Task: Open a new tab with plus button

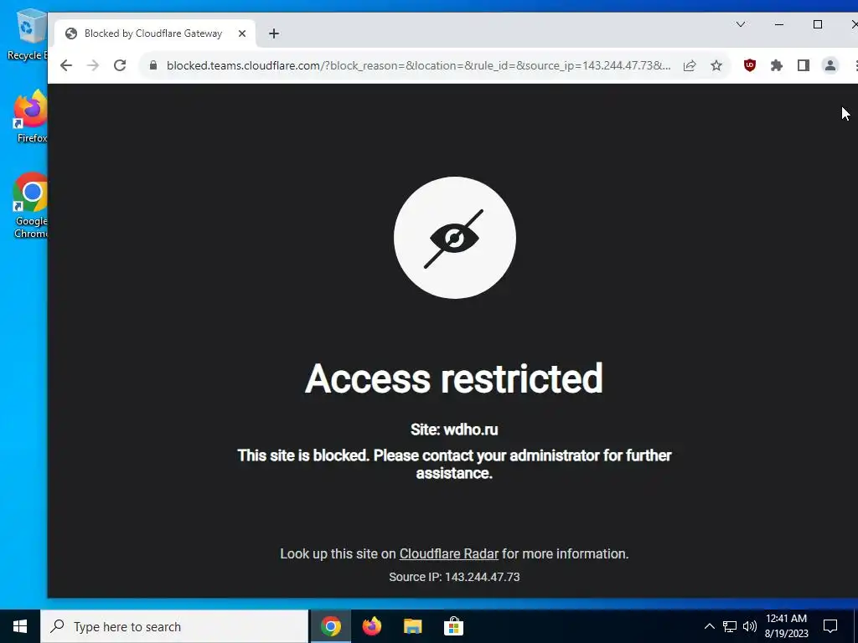Action: tap(274, 33)
